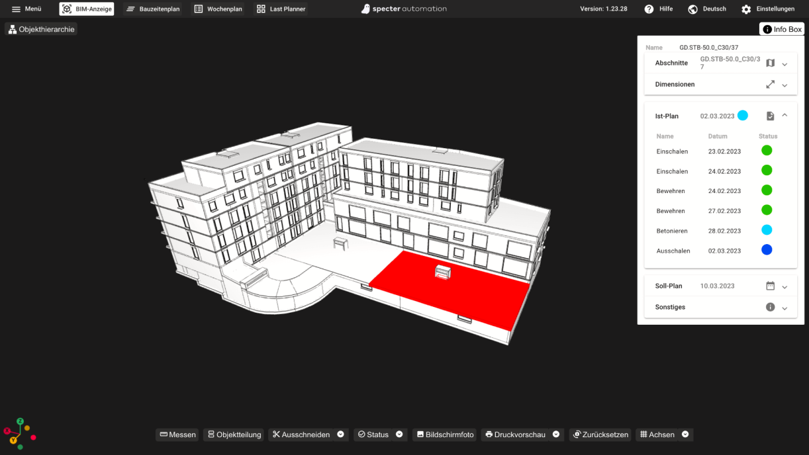This screenshot has height=455, width=809.
Task: Switch to the Bauzeitenplan tab
Action: pyautogui.click(x=153, y=9)
